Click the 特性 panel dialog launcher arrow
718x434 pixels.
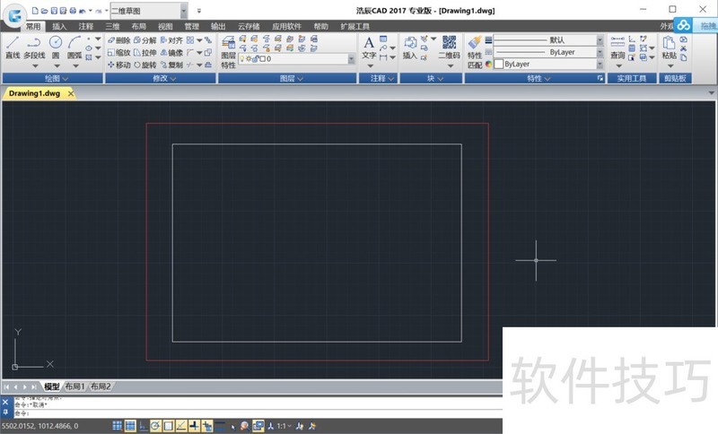pos(600,78)
